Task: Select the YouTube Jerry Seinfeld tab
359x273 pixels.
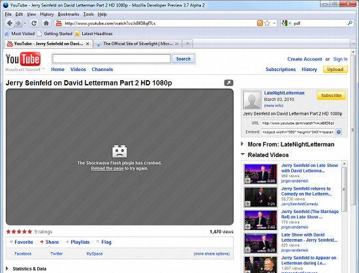Action: [x=48, y=44]
